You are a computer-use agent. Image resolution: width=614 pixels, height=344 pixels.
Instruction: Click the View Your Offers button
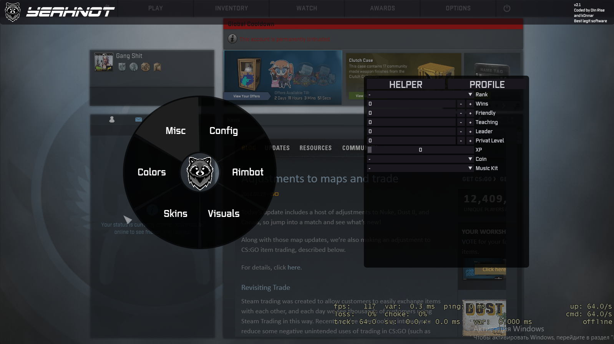point(247,96)
